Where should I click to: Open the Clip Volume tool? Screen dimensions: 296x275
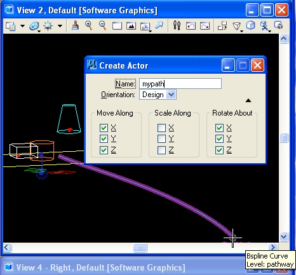tap(264, 26)
